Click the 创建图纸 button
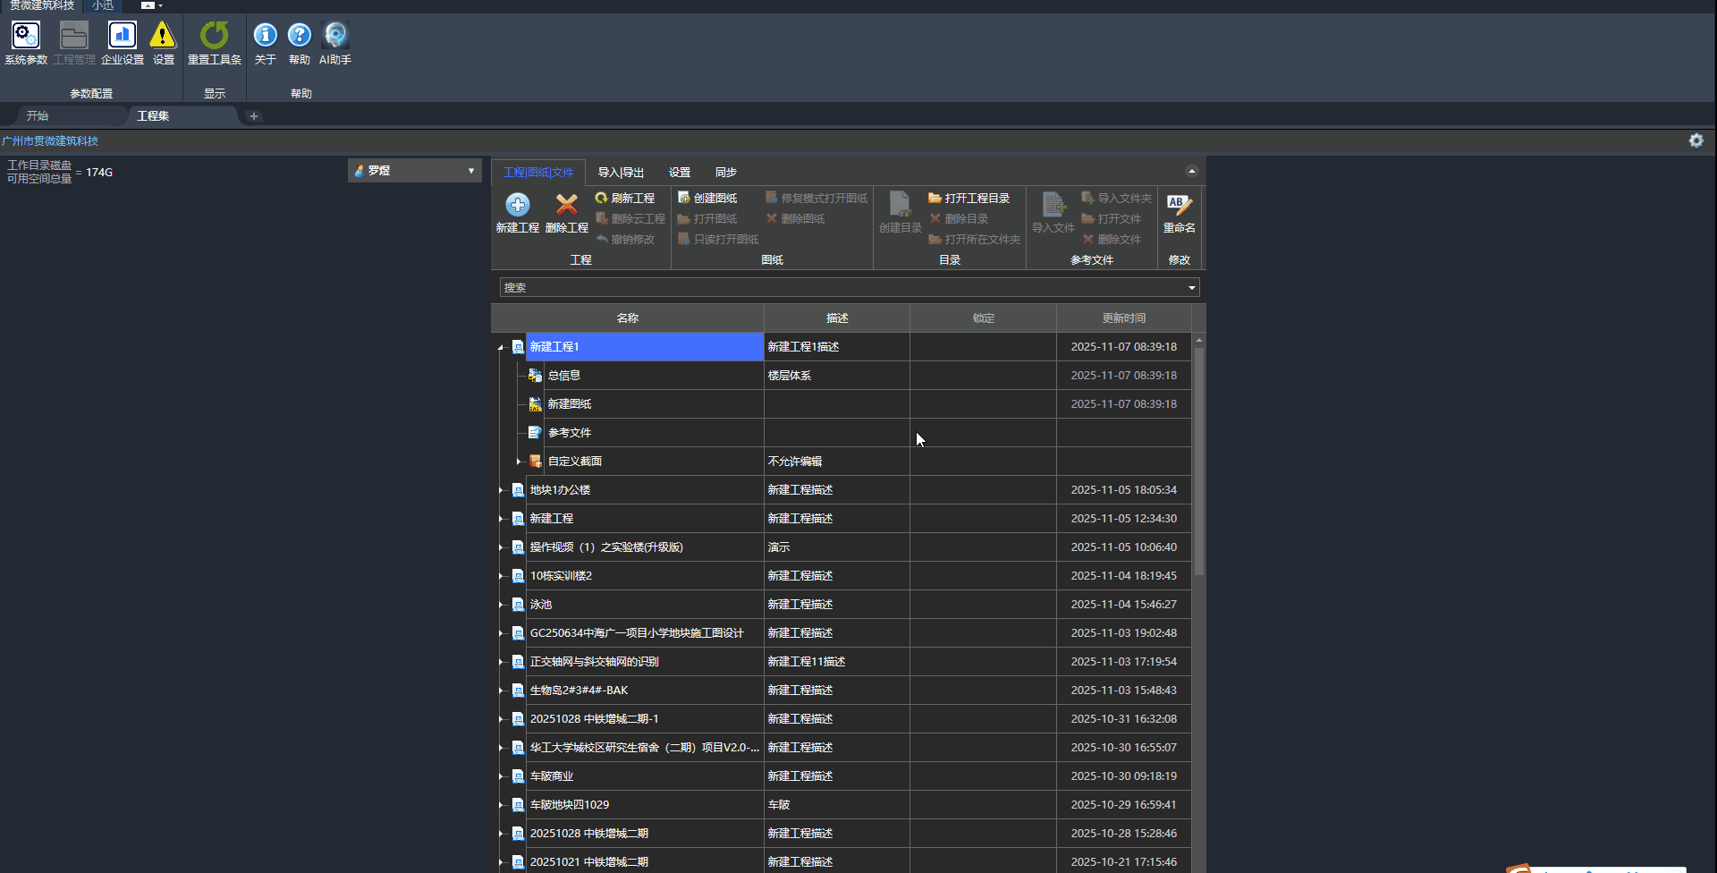The width and height of the screenshot is (1717, 873). [x=707, y=199]
